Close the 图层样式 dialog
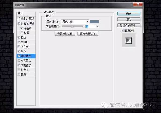The height and width of the screenshot is (113, 161). coord(138,5)
